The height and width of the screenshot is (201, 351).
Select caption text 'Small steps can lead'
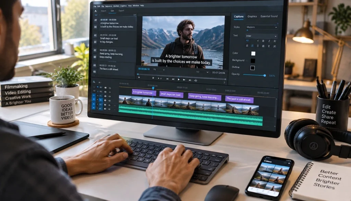point(109,38)
